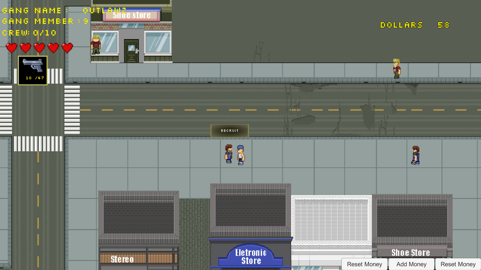
Task: Click the rightmost red heart life icon
Action: 67,48
